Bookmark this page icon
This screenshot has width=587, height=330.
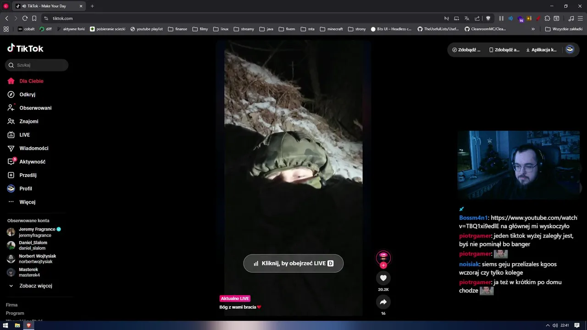click(34, 18)
